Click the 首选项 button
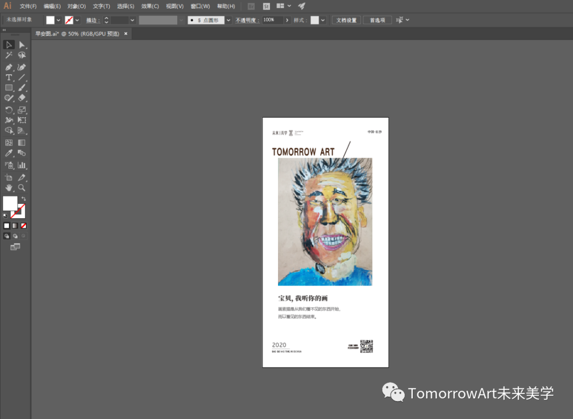The width and height of the screenshot is (573, 419). [x=378, y=20]
